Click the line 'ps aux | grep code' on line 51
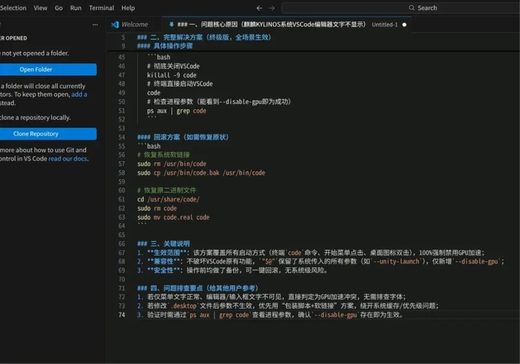520x364 pixels. point(176,111)
